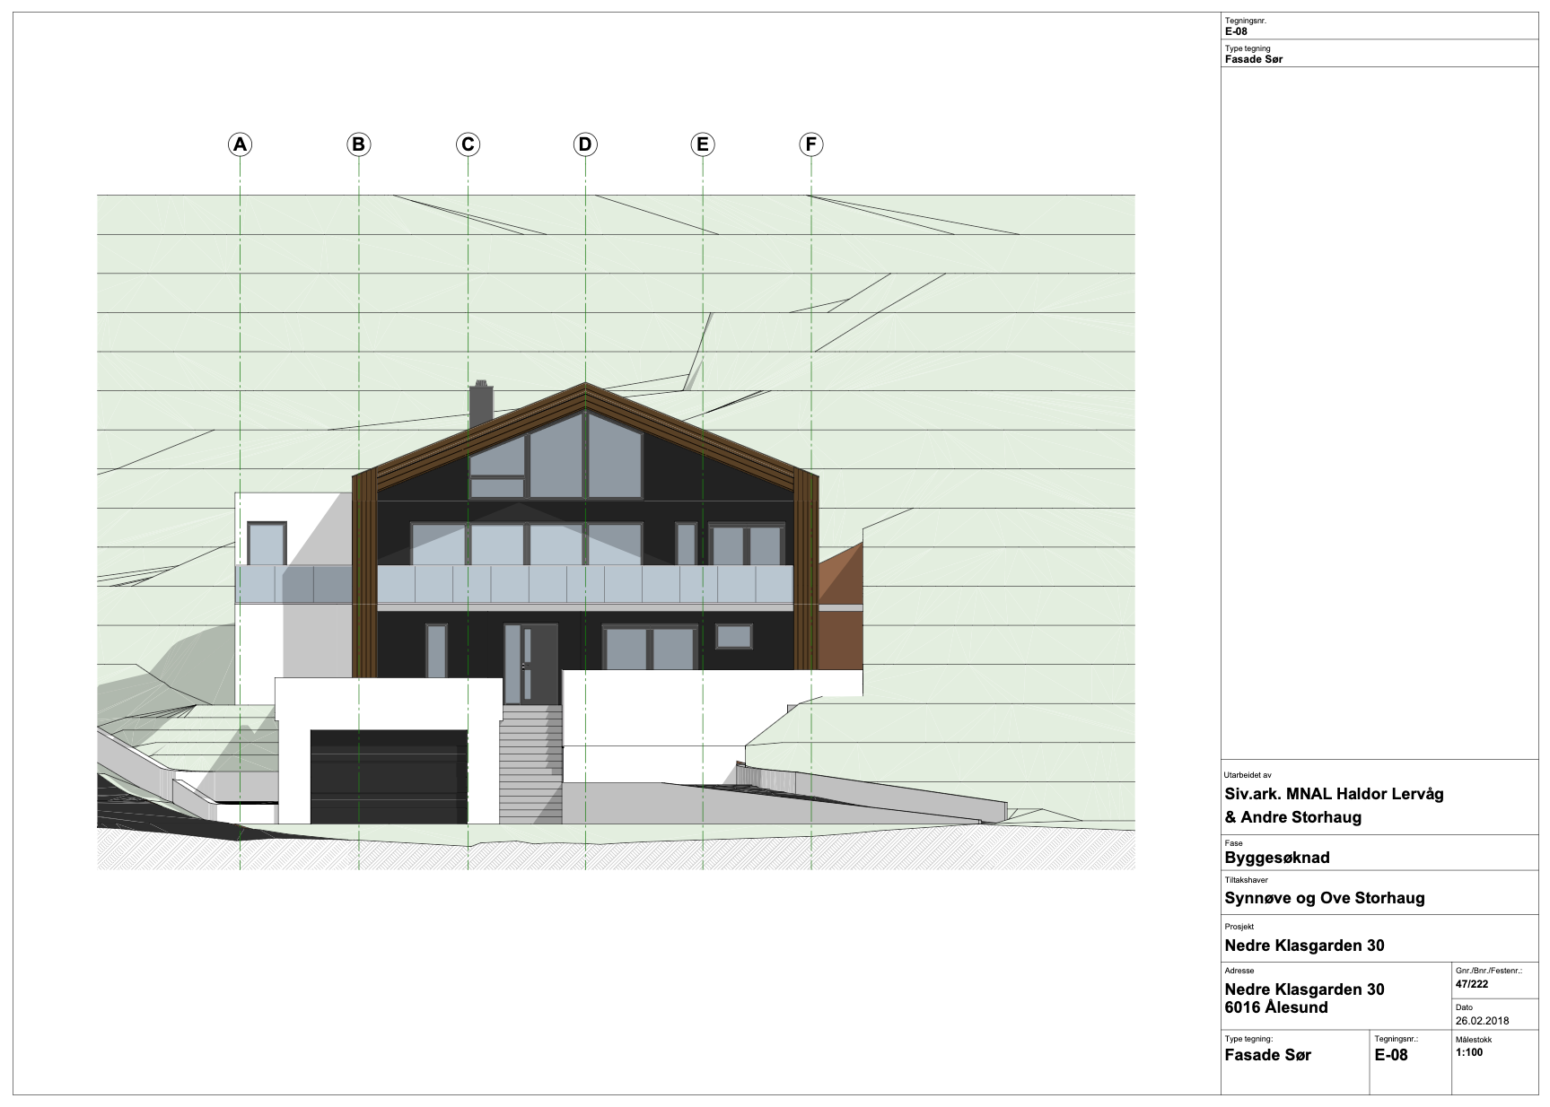Select the grid bubble labeled F
Viewport: 1550px width, 1107px height.
811,144
